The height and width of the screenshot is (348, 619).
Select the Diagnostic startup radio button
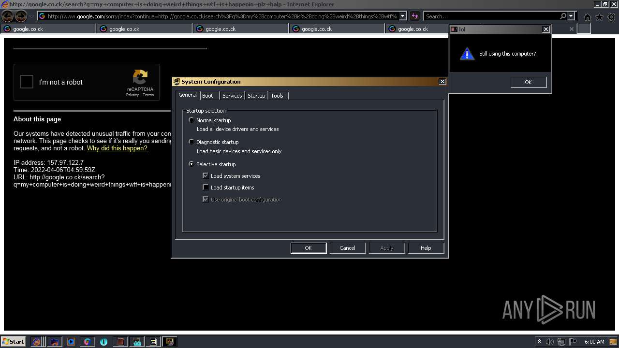pyautogui.click(x=192, y=142)
